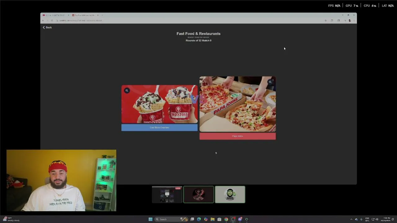The height and width of the screenshot is (223, 397).
Task: Pick the Papa Johns red button
Action: point(238,136)
